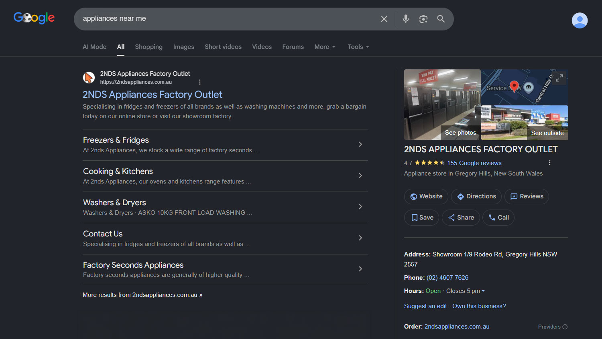Open the Factory Seconds Appliances sitelink
Image resolution: width=602 pixels, height=339 pixels.
pos(133,265)
